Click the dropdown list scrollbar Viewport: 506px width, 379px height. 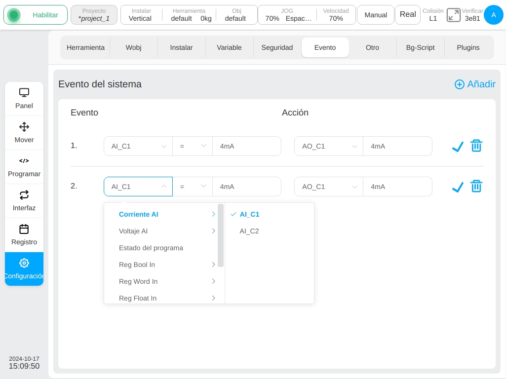[x=221, y=235]
